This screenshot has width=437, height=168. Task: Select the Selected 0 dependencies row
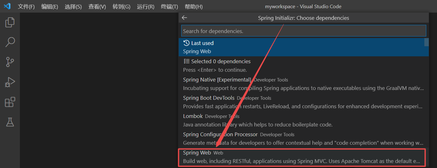(x=303, y=65)
